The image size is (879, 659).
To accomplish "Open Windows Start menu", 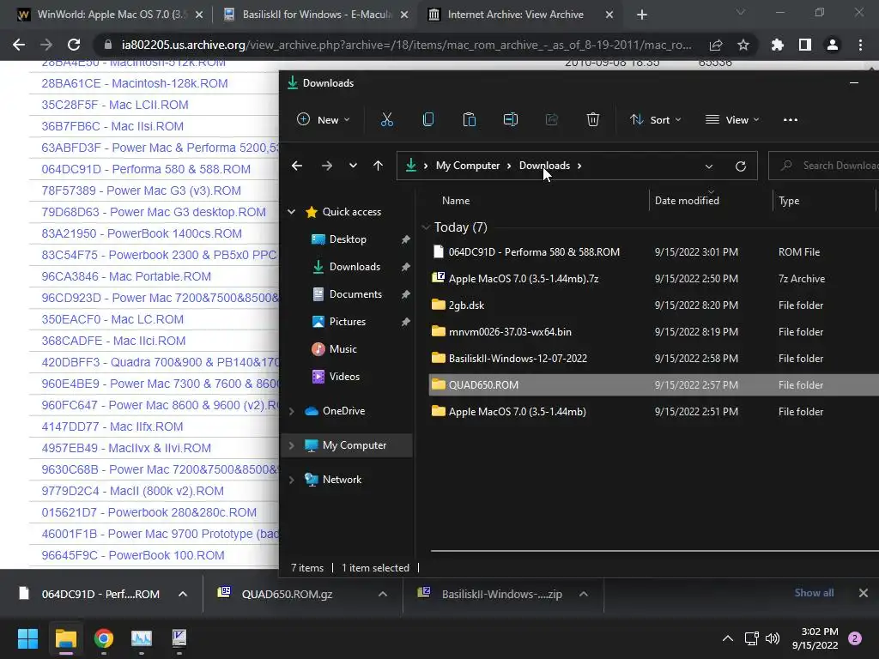I will pos(27,638).
